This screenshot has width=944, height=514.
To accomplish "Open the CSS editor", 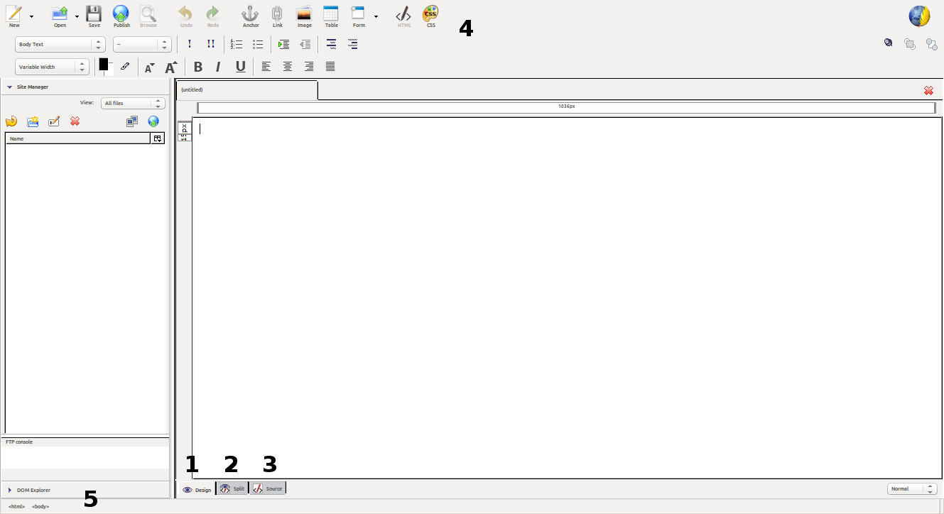I will point(430,13).
